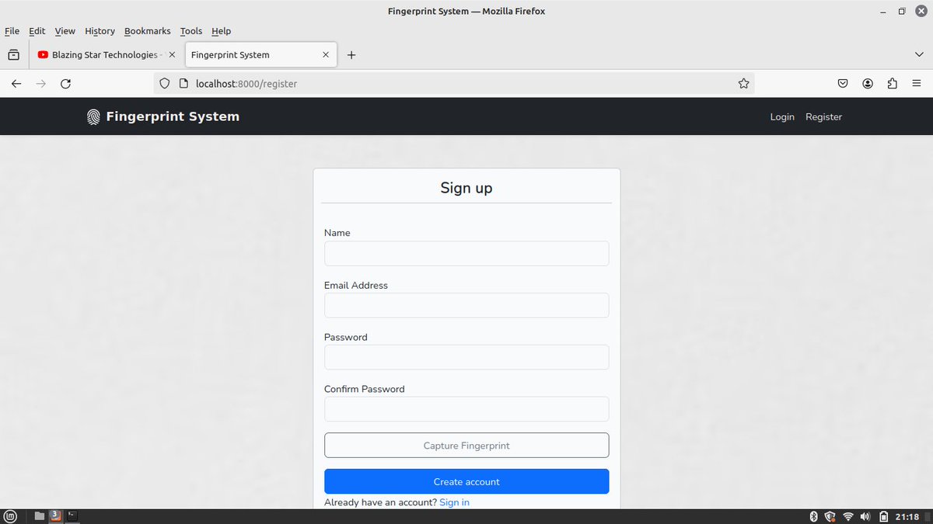933x524 pixels.
Task: Click the battery tray icon
Action: coord(883,516)
